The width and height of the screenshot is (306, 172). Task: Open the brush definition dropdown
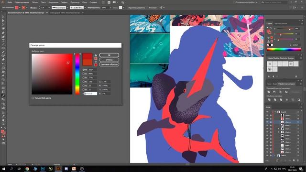tap(85, 8)
